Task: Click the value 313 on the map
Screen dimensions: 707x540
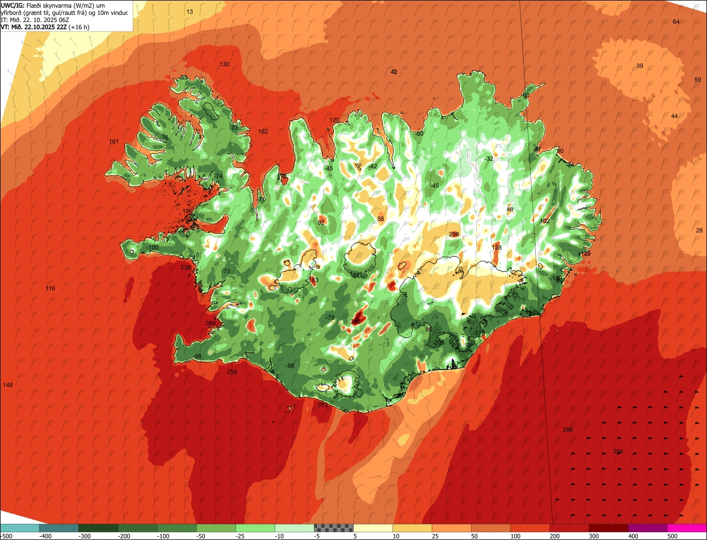Action: pyautogui.click(x=323, y=405)
